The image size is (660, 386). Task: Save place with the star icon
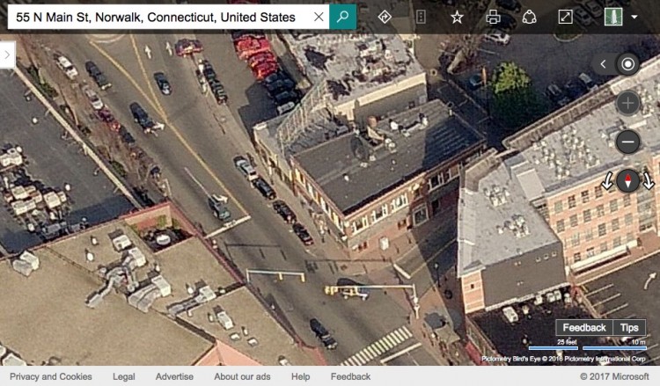click(457, 17)
